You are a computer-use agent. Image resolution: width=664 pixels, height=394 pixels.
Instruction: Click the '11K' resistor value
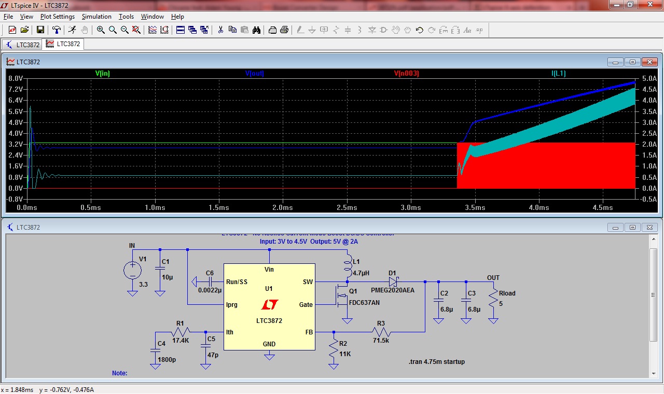click(345, 354)
